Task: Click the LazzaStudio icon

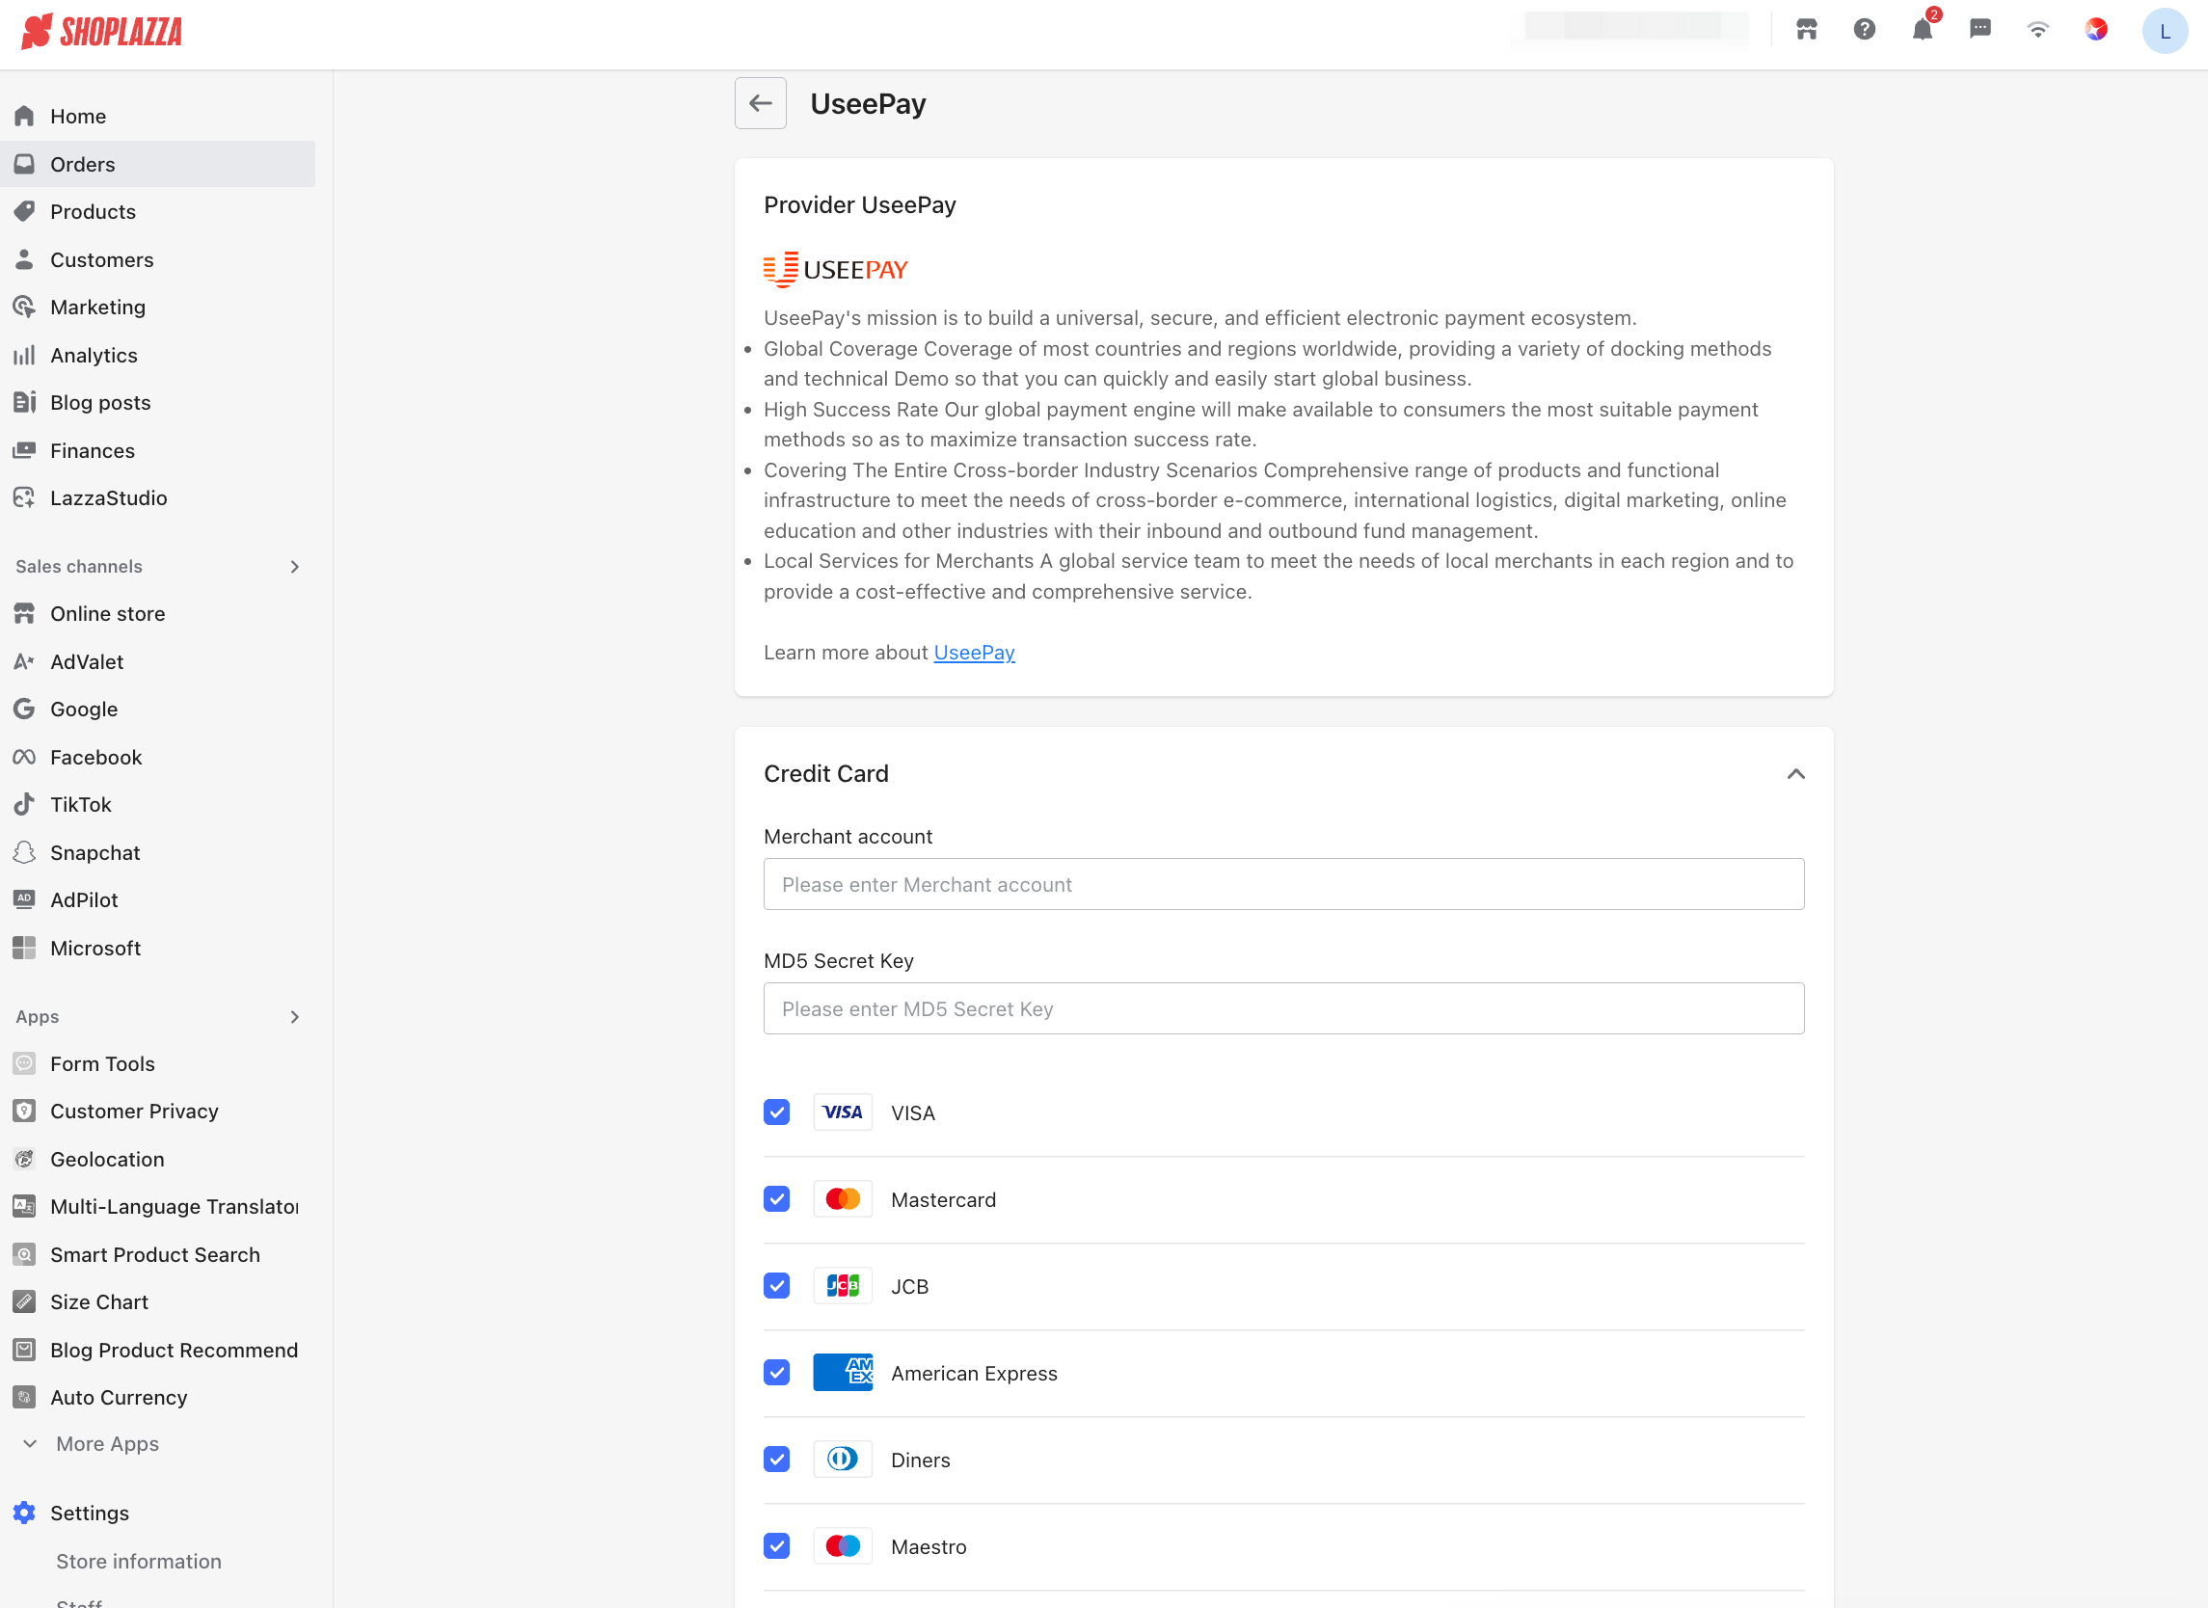Action: (x=24, y=497)
